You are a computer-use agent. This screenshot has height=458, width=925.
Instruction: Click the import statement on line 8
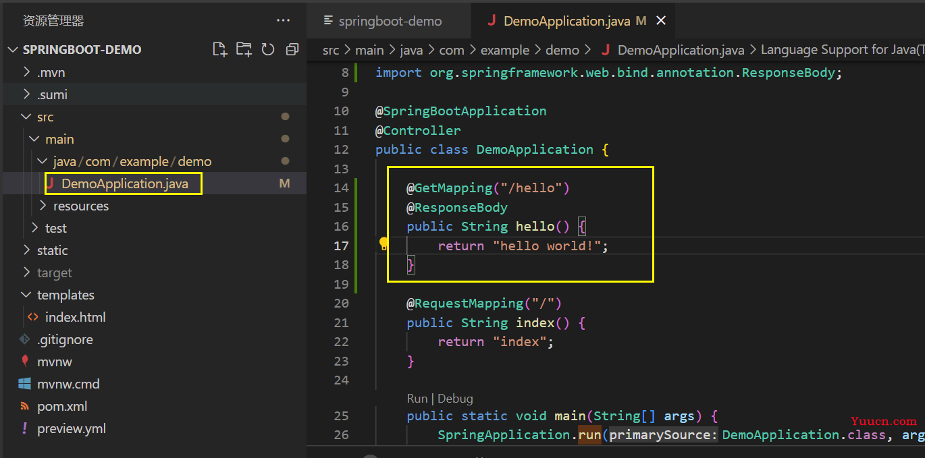click(x=609, y=72)
